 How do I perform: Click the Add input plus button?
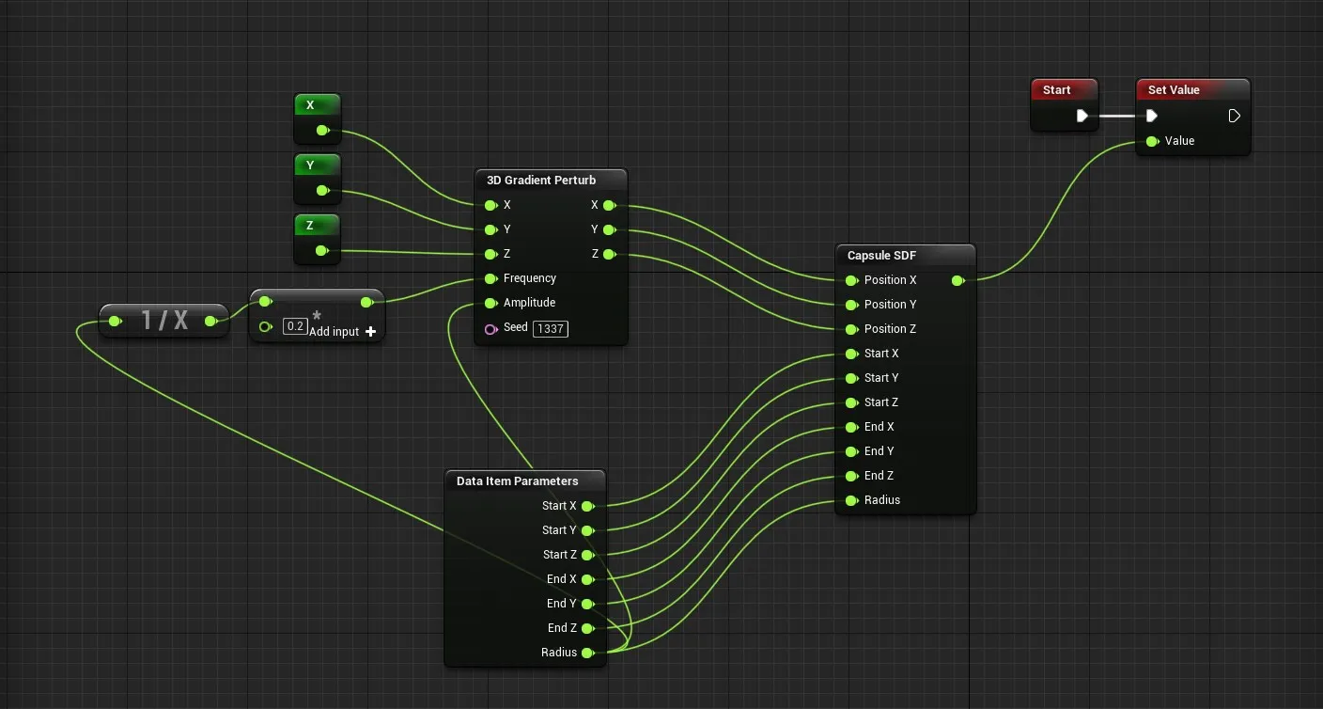coord(370,332)
